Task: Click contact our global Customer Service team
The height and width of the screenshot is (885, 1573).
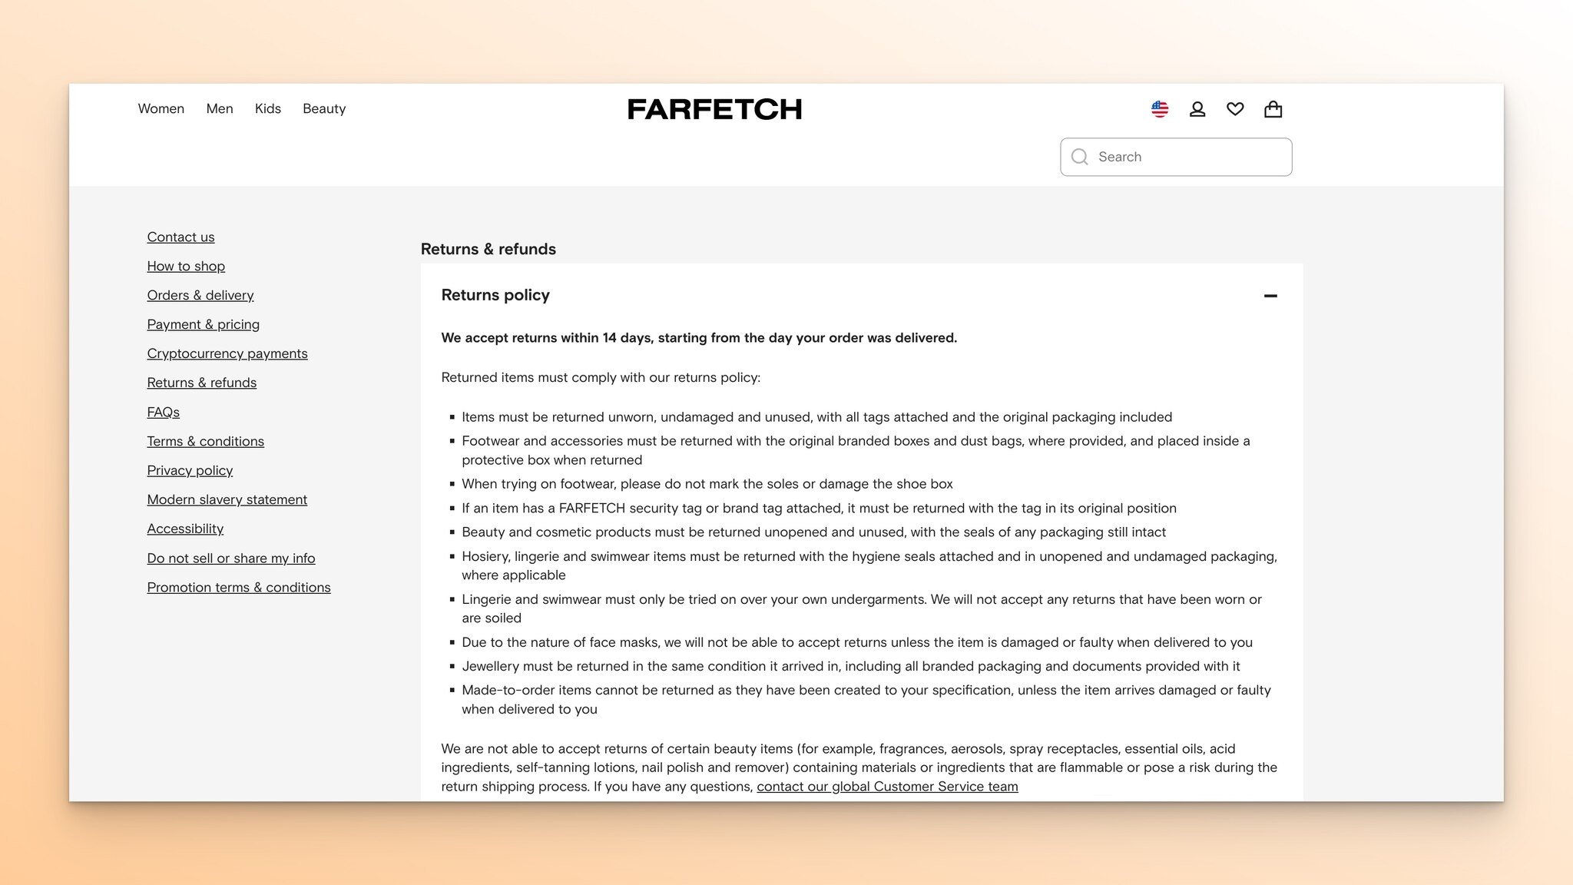Action: [887, 786]
